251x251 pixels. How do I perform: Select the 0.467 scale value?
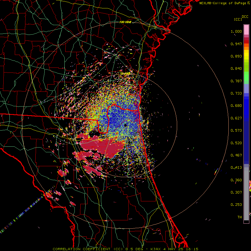click(x=236, y=155)
